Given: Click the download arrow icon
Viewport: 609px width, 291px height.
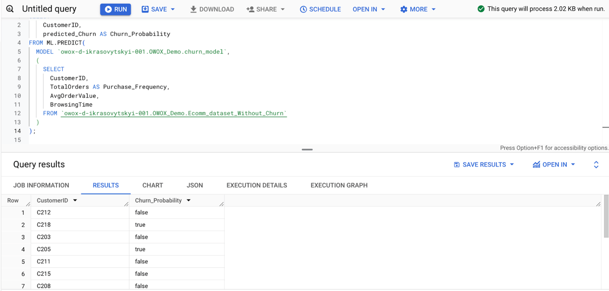Looking at the screenshot, I should (193, 9).
